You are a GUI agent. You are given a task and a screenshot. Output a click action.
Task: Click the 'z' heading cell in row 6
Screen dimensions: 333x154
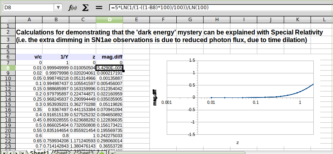(x=83, y=57)
